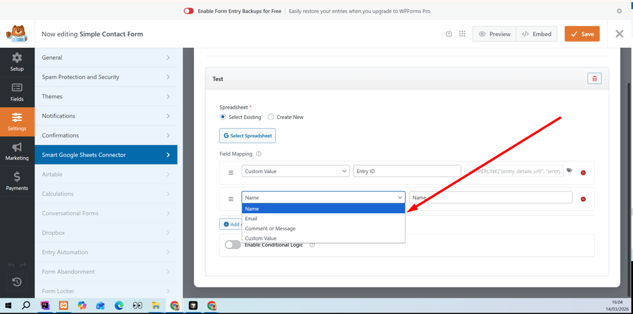Close the form builder with X
This screenshot has height=314, width=633.
click(x=619, y=34)
